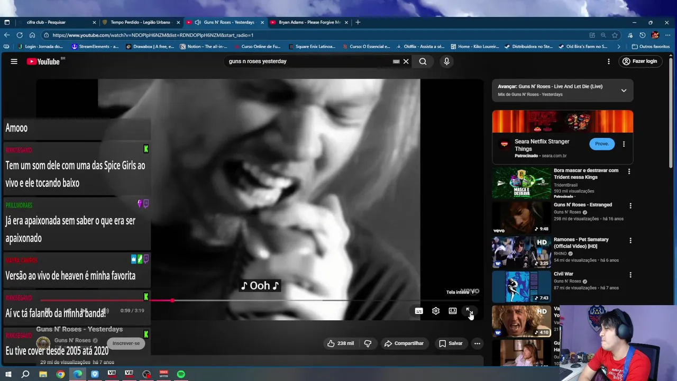Click the Prove. ad button

pyautogui.click(x=602, y=144)
